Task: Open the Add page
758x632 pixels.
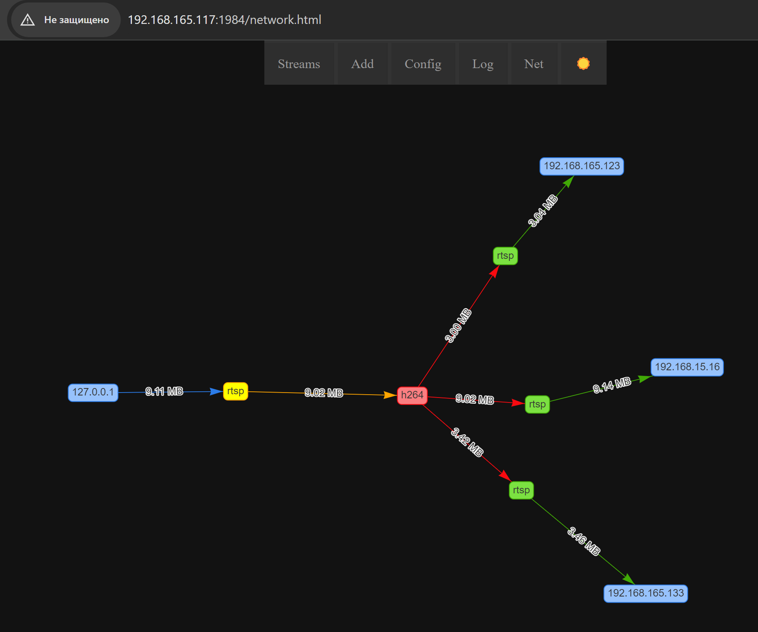Action: (363, 64)
